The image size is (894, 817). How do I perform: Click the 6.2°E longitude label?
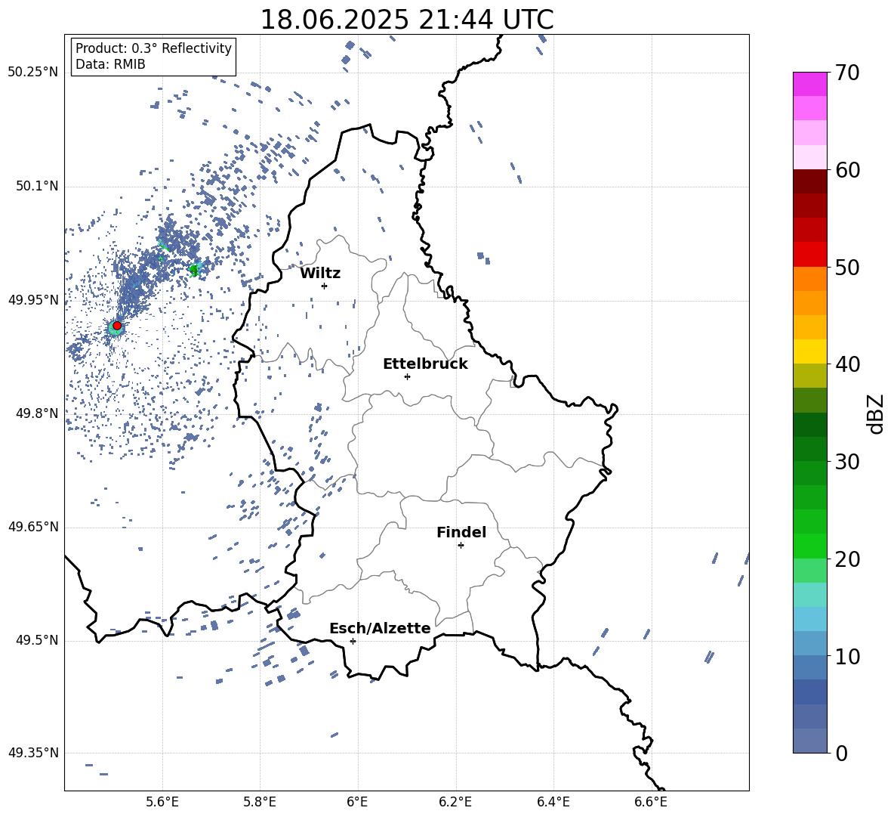coord(455,802)
